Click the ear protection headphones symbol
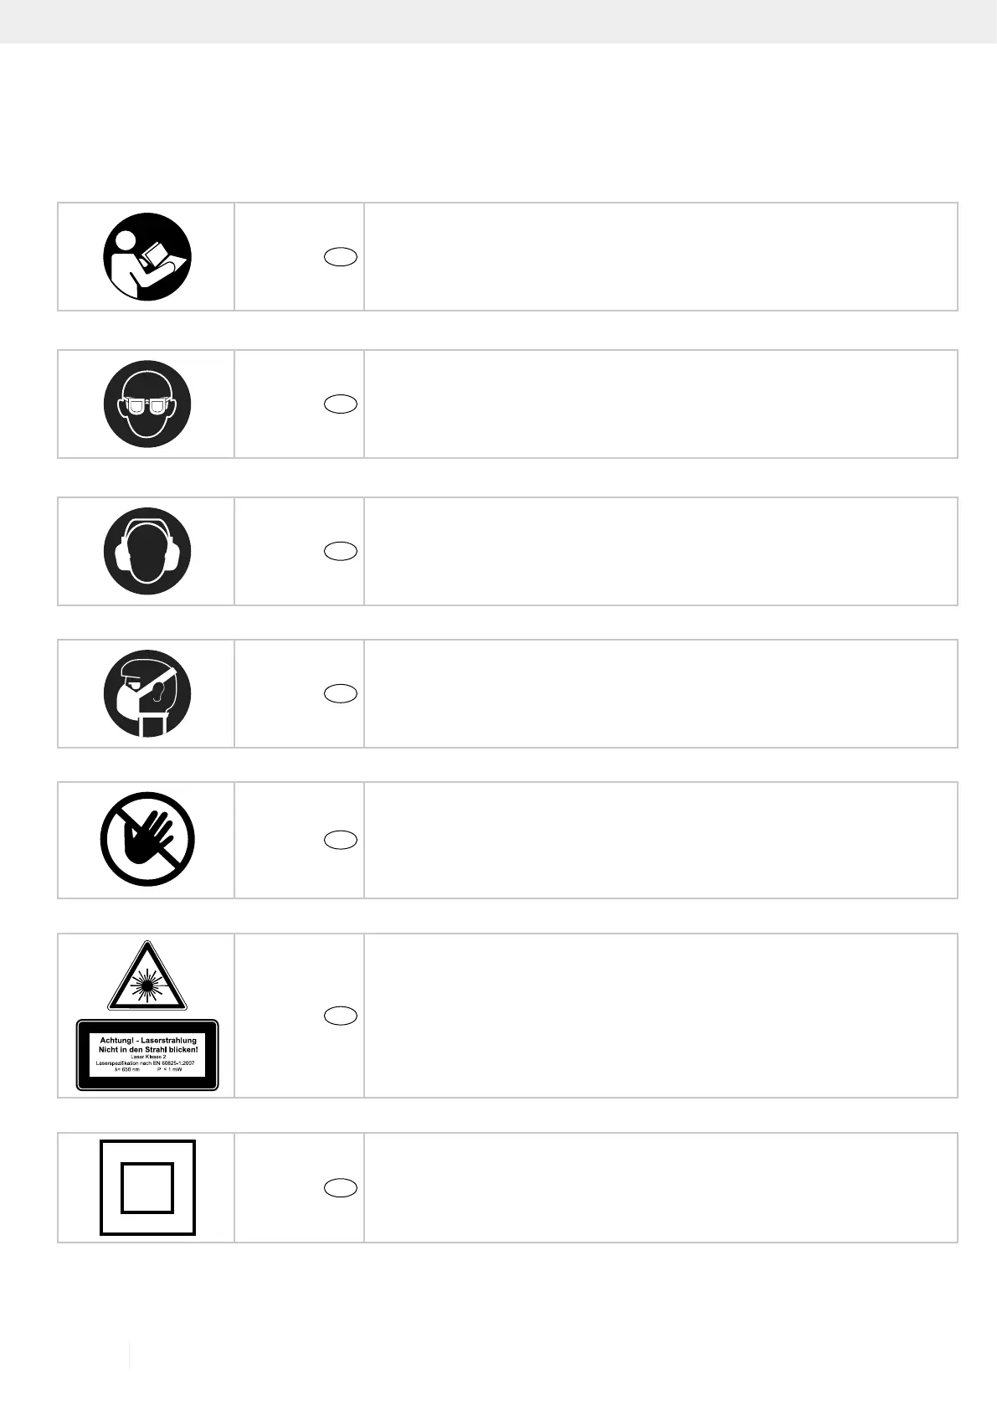 147,551
